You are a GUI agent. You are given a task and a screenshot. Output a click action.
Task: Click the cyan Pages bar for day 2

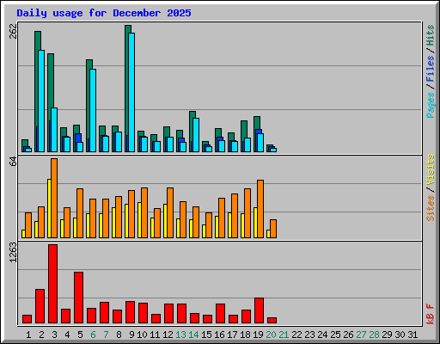pos(41,101)
